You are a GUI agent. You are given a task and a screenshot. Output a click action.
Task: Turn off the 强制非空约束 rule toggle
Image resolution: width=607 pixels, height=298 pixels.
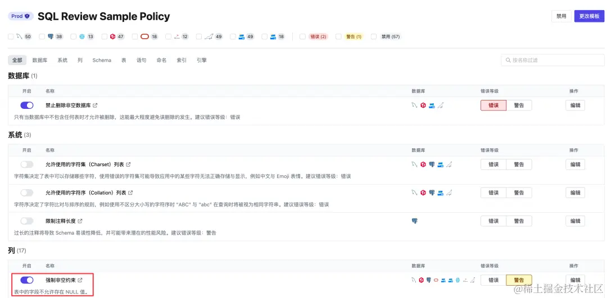tap(27, 280)
